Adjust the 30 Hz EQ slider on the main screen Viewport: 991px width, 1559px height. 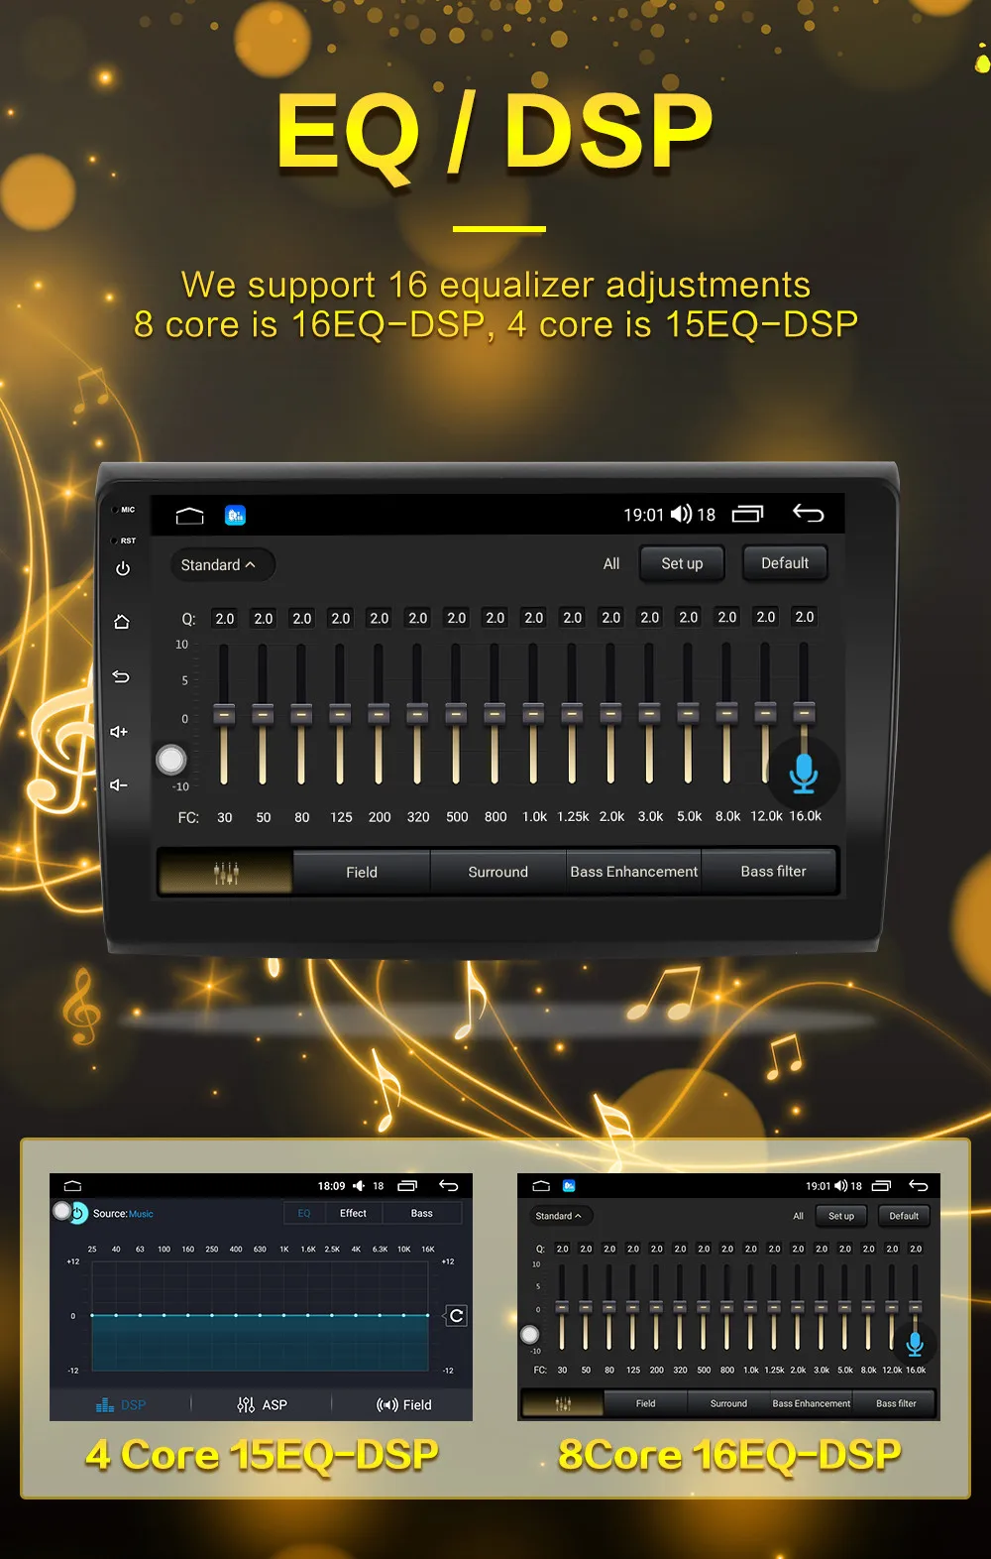tap(224, 714)
